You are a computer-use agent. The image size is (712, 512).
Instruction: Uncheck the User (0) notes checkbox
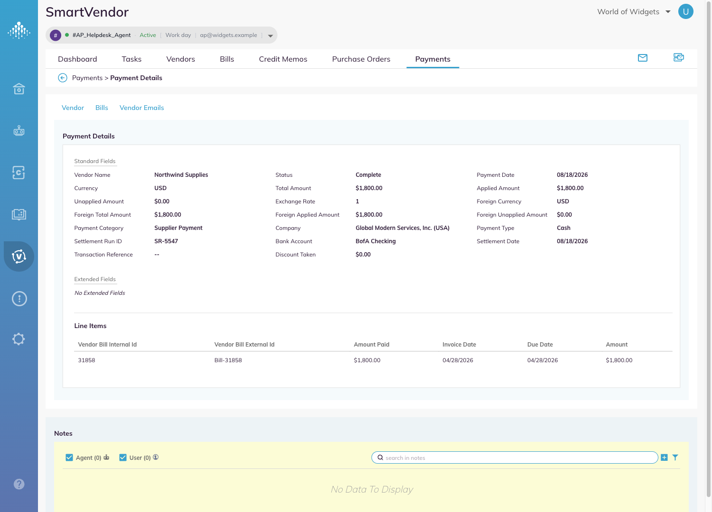click(123, 457)
